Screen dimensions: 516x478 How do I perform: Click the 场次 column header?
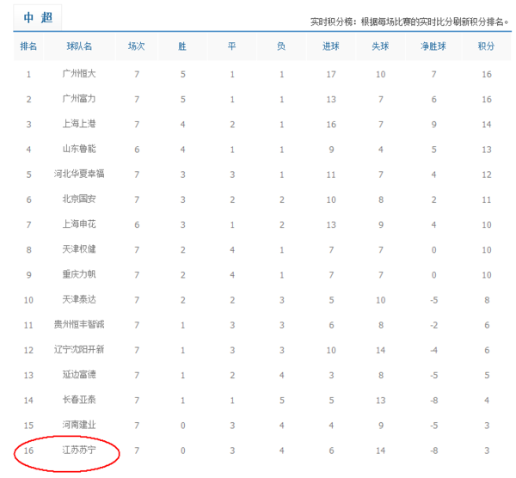coord(137,46)
